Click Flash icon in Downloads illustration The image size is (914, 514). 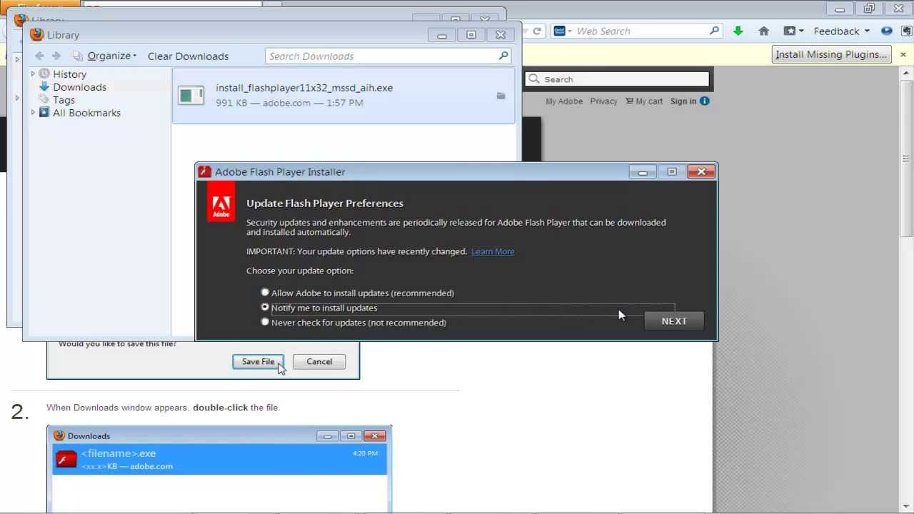tap(66, 458)
